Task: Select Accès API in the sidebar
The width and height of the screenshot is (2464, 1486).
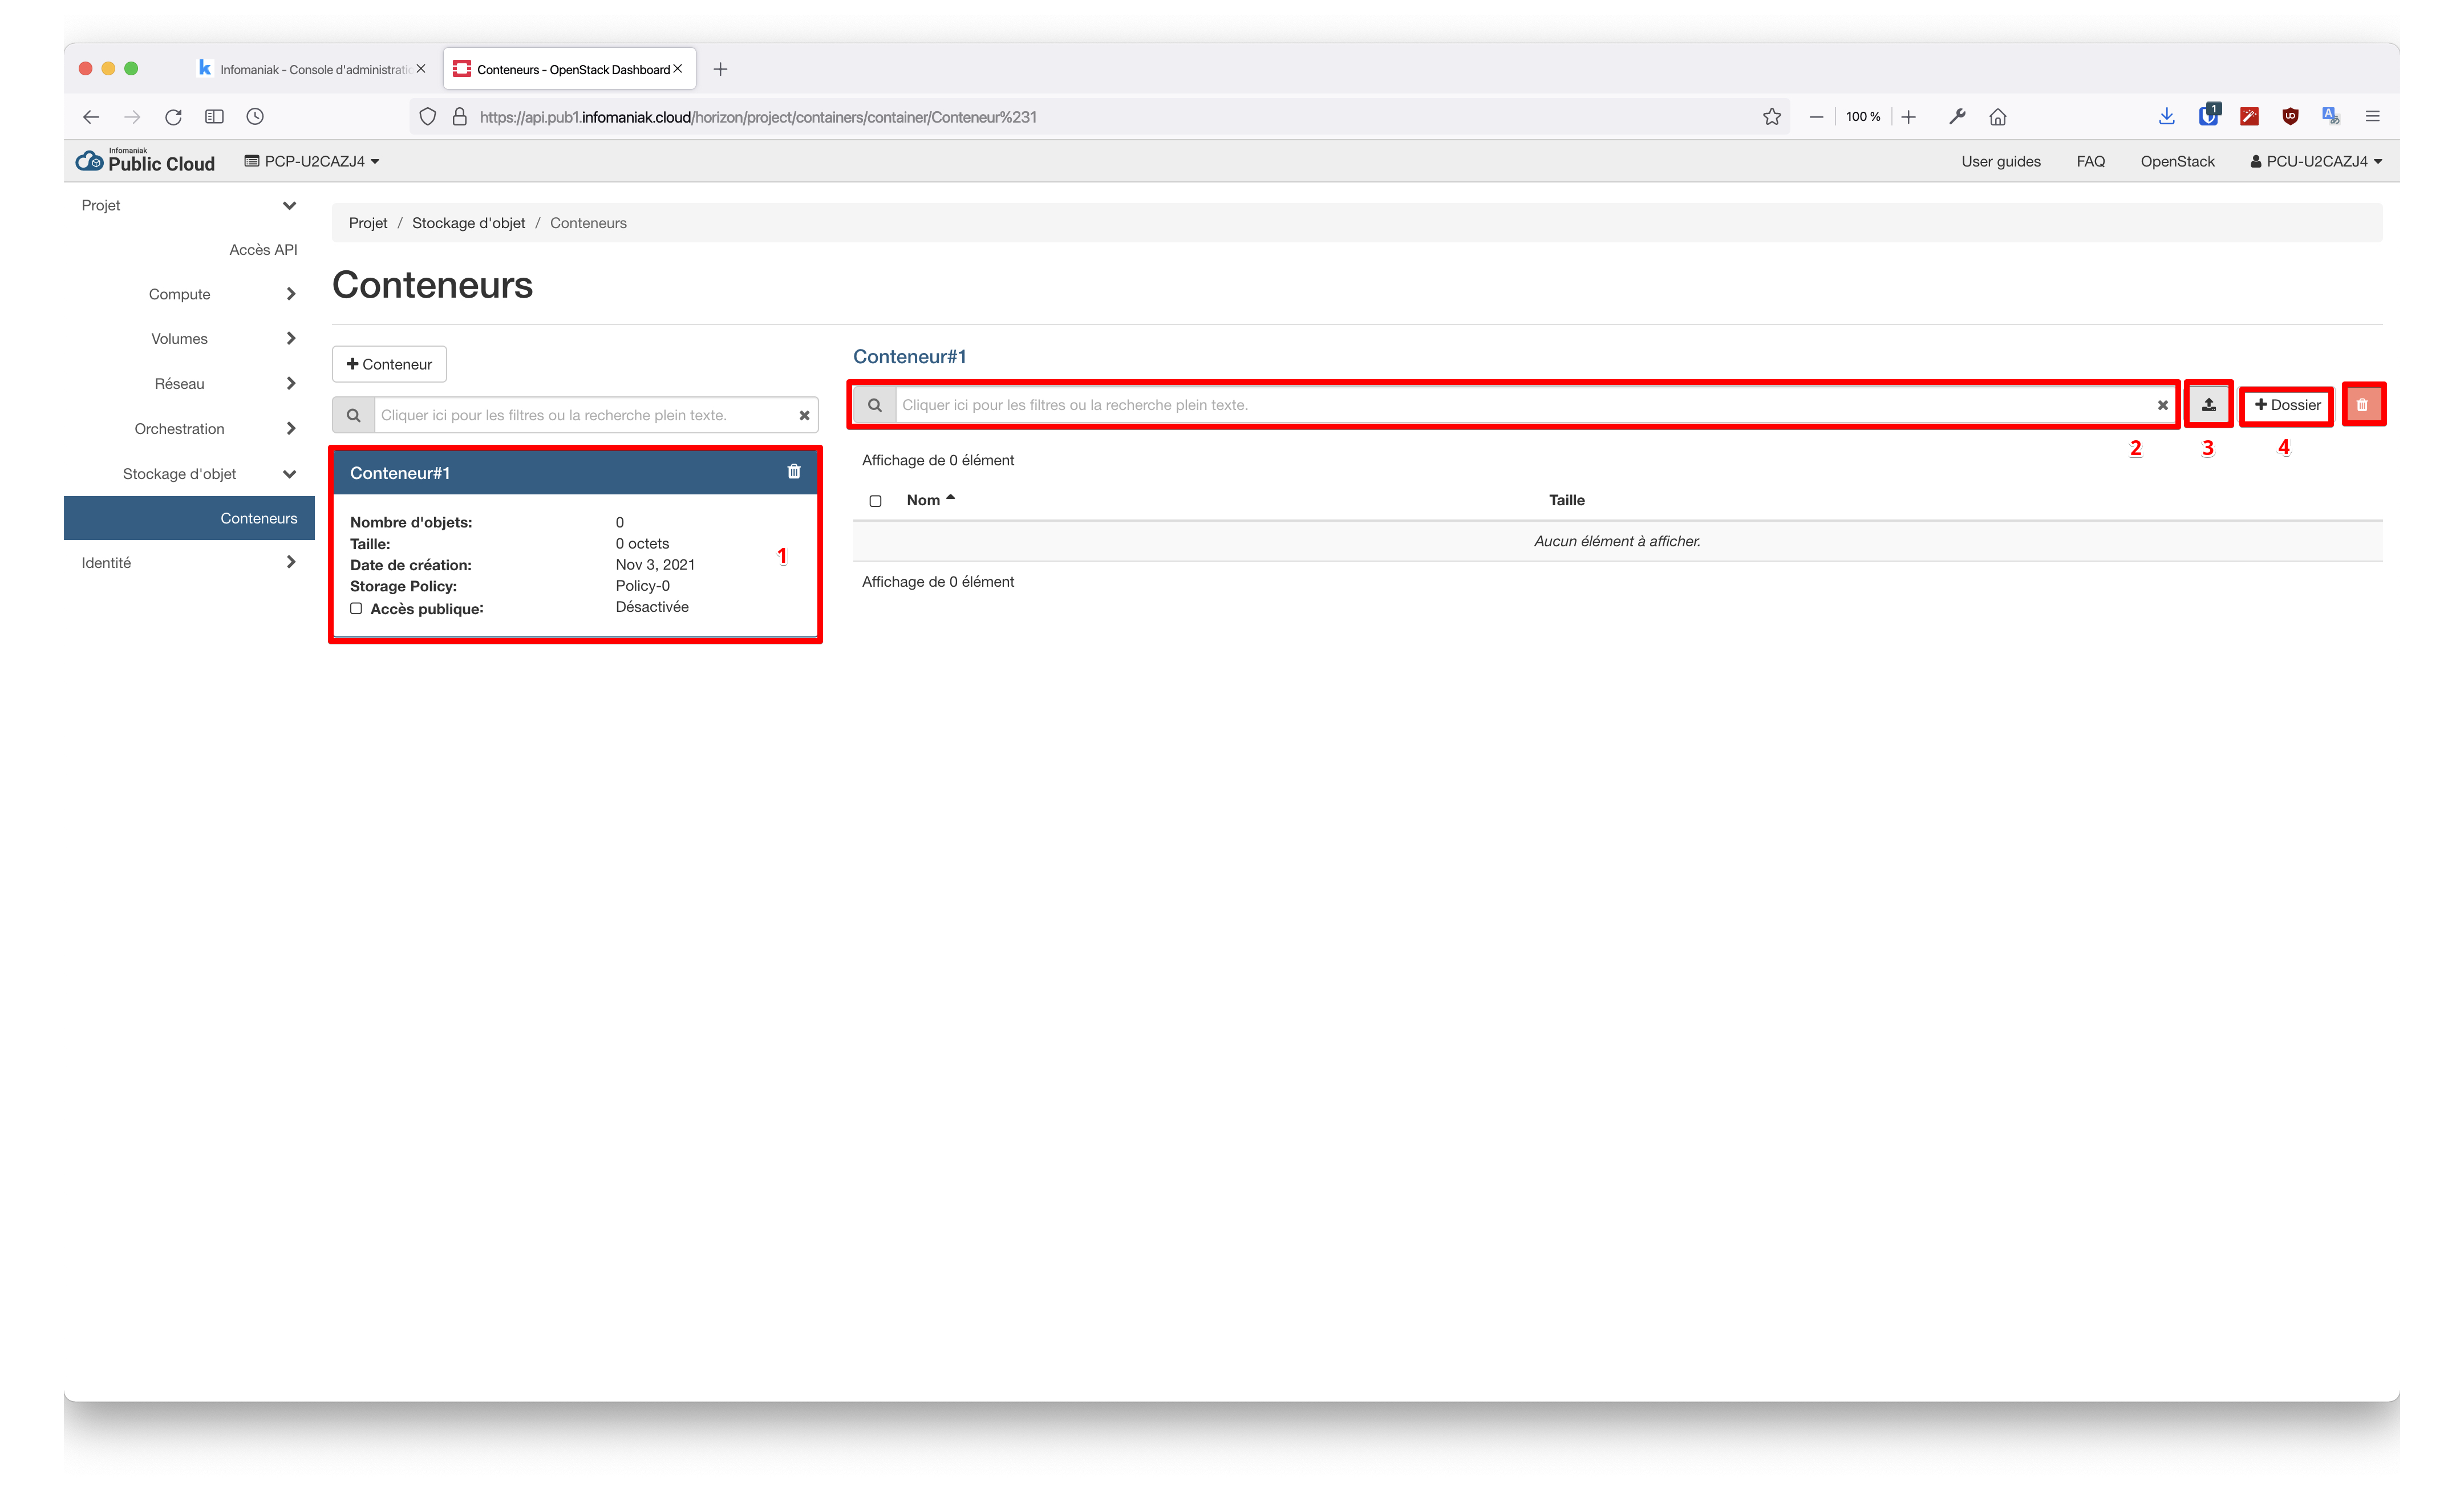Action: pyautogui.click(x=263, y=250)
